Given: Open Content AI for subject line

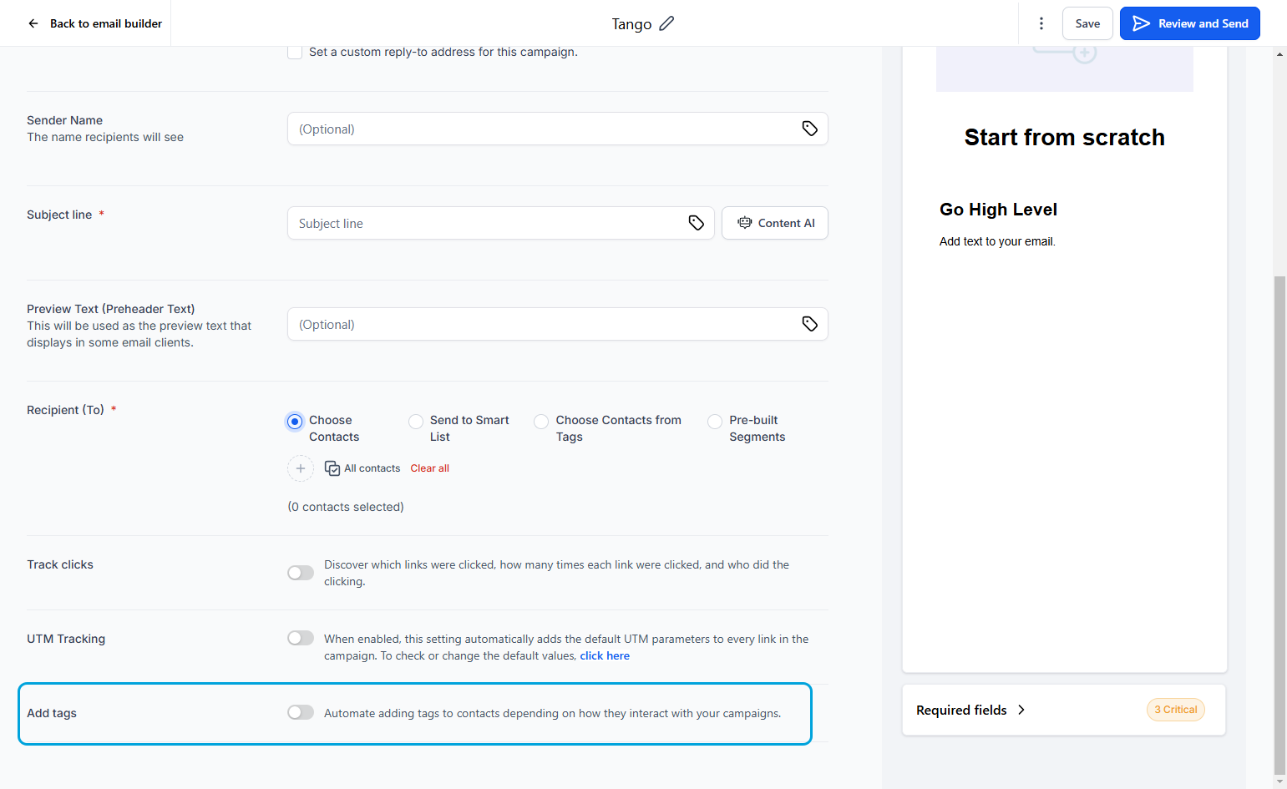Looking at the screenshot, I should (775, 223).
